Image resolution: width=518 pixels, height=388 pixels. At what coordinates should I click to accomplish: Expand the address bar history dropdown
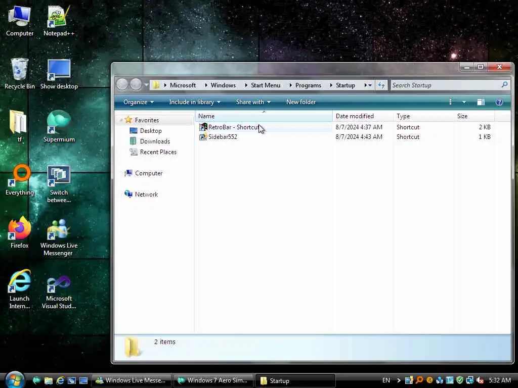370,85
